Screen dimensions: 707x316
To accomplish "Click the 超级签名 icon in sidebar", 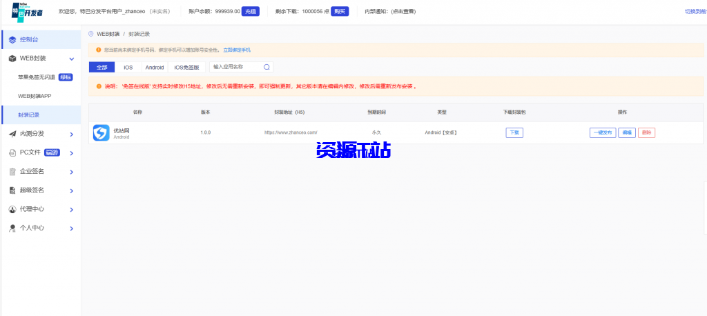I will 12,190.
